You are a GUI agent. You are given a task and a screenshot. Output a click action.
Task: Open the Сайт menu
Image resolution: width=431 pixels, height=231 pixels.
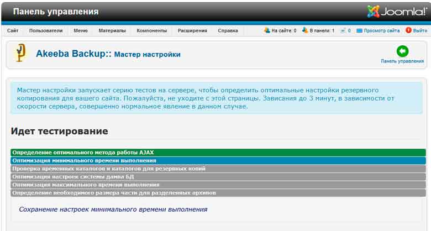point(13,30)
